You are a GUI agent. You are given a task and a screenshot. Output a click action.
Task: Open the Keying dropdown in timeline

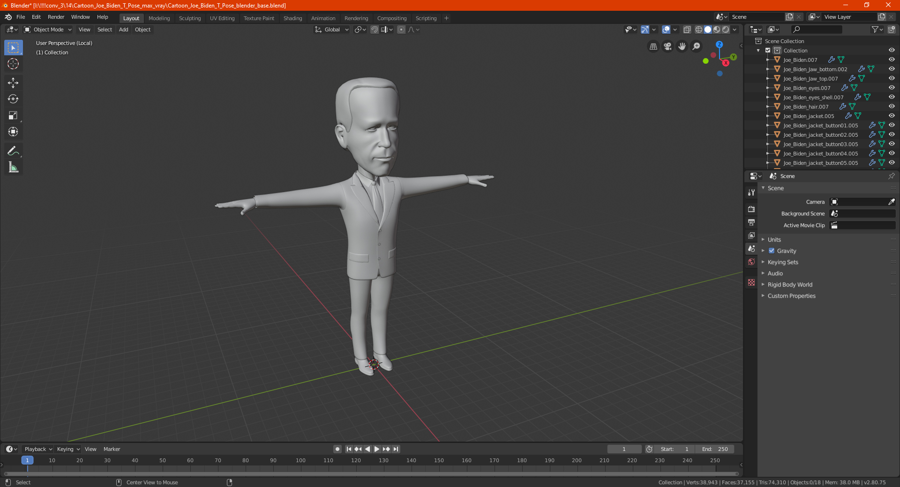pyautogui.click(x=68, y=449)
